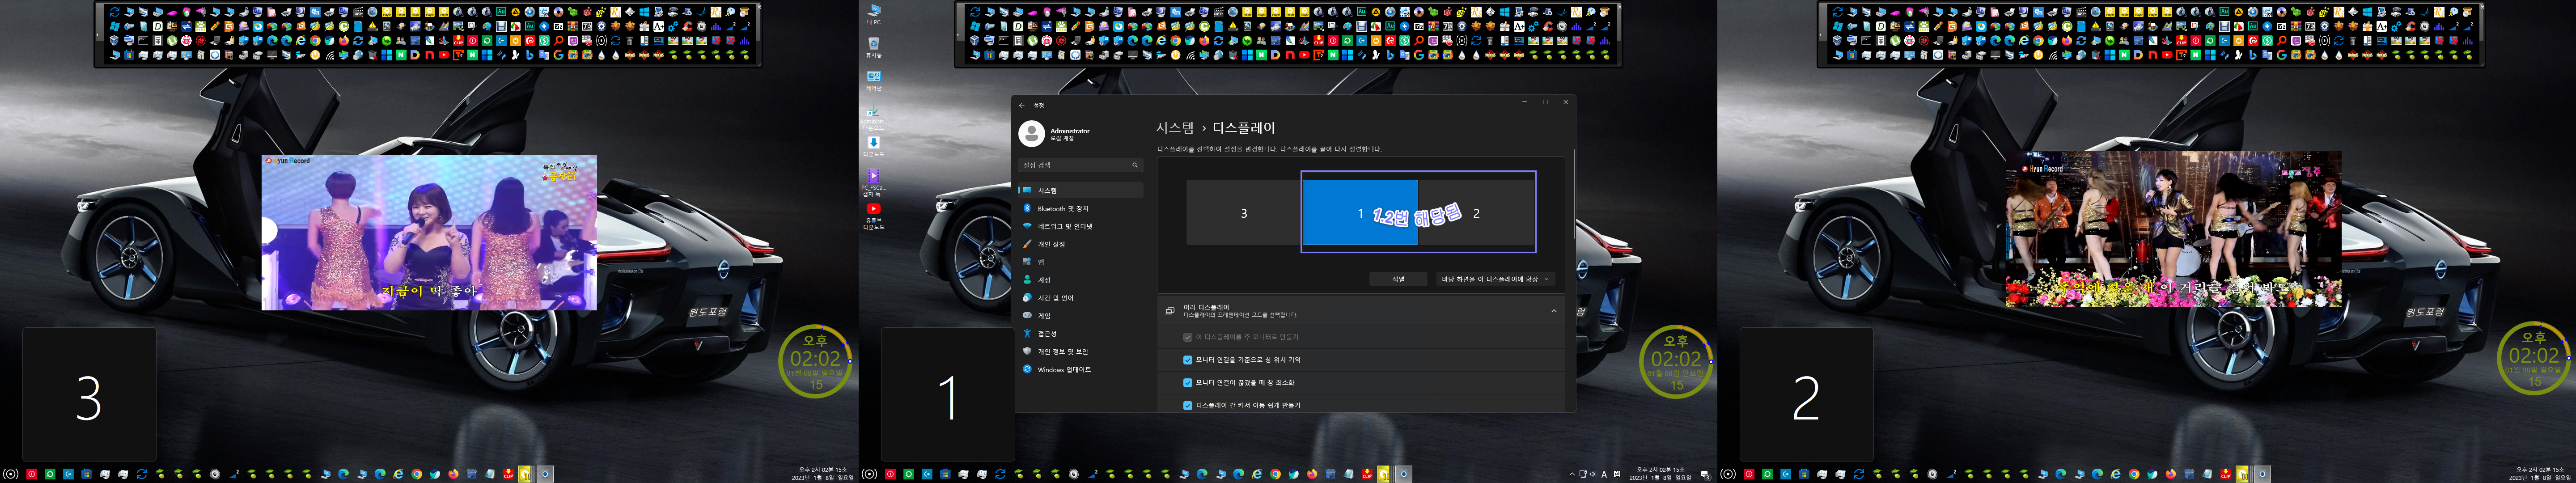Viewport: 2576px width, 483px height.
Task: Select 시스템 in the Settings sidebar
Action: tap(1080, 190)
